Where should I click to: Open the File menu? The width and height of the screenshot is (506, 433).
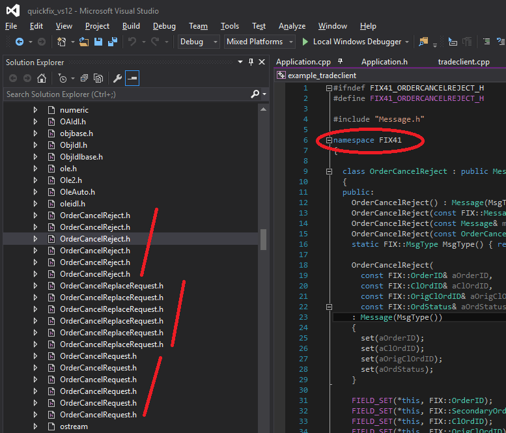tap(11, 26)
